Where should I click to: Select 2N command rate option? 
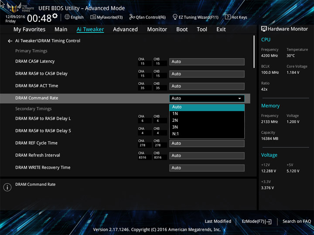click(207, 121)
